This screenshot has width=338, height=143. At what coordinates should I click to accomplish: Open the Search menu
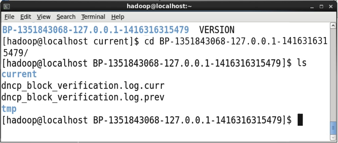pyautogui.click(x=66, y=17)
